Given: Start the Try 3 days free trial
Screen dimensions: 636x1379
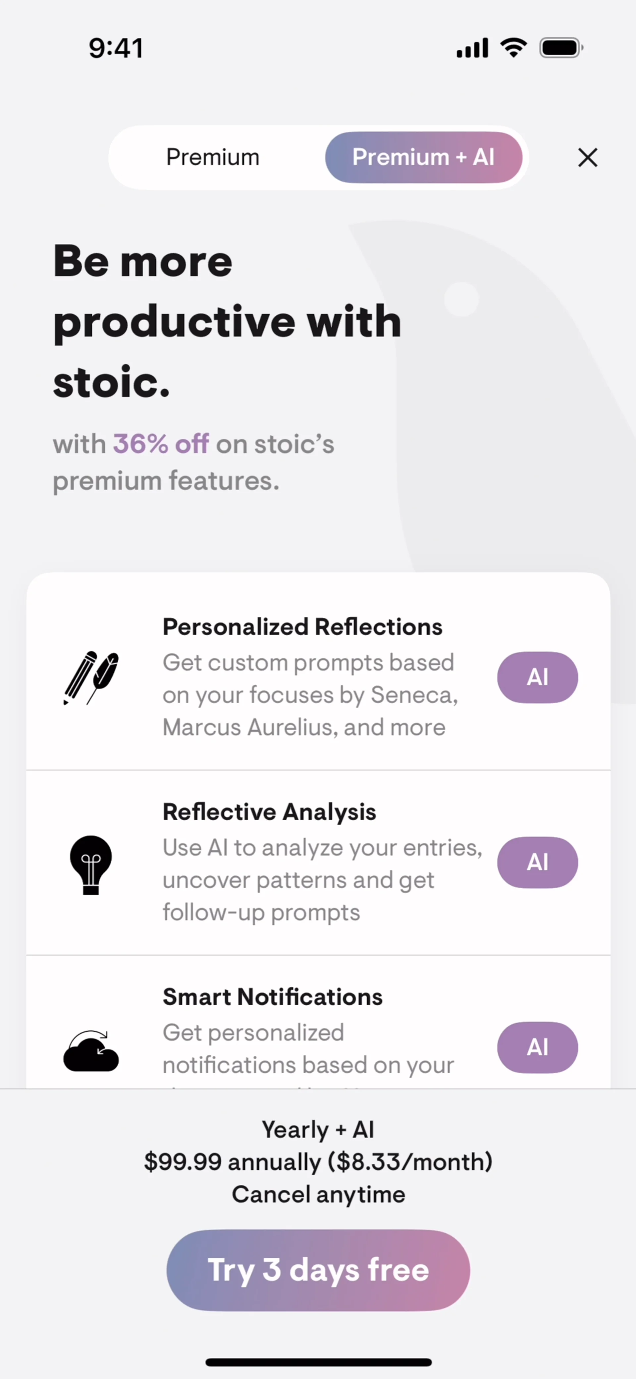Looking at the screenshot, I should tap(318, 1270).
